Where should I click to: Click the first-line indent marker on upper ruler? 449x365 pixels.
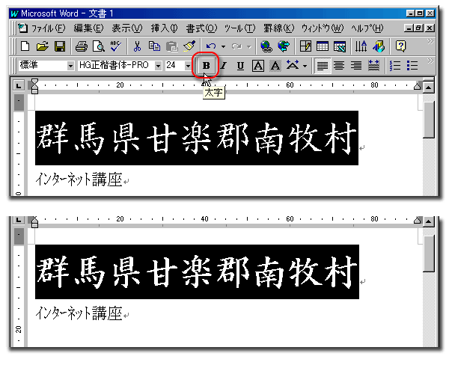point(34,82)
